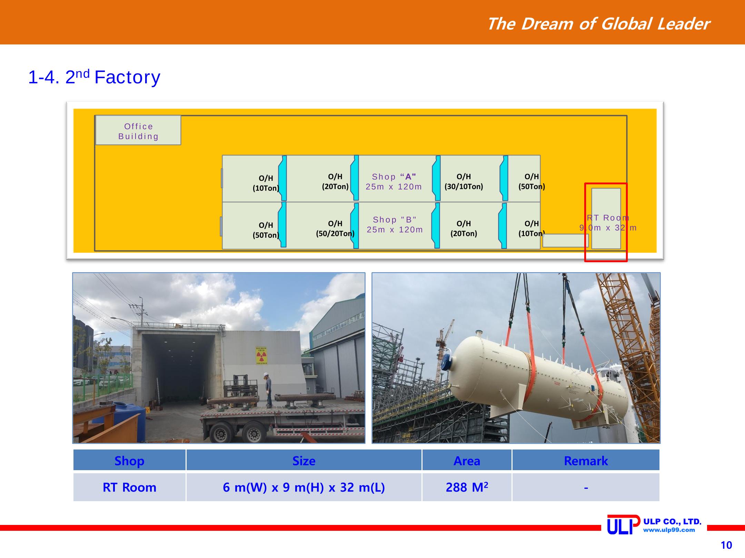Click the RT Room 9.0m x 32m label
The height and width of the screenshot is (558, 745).
(x=608, y=223)
